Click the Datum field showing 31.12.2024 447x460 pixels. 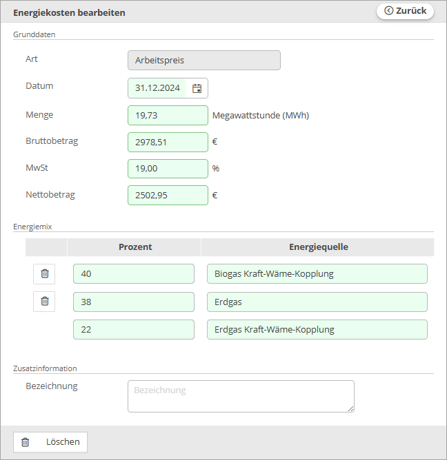[x=159, y=88]
